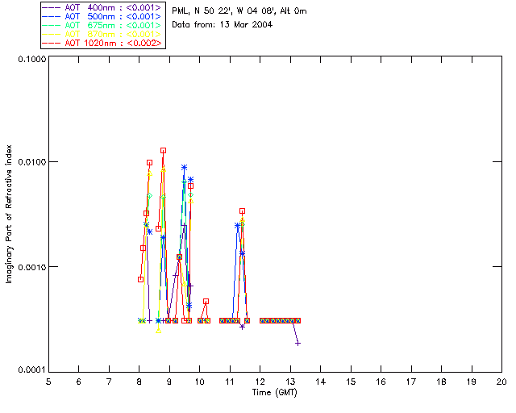Click the y-axis label 0.0010

31,267
